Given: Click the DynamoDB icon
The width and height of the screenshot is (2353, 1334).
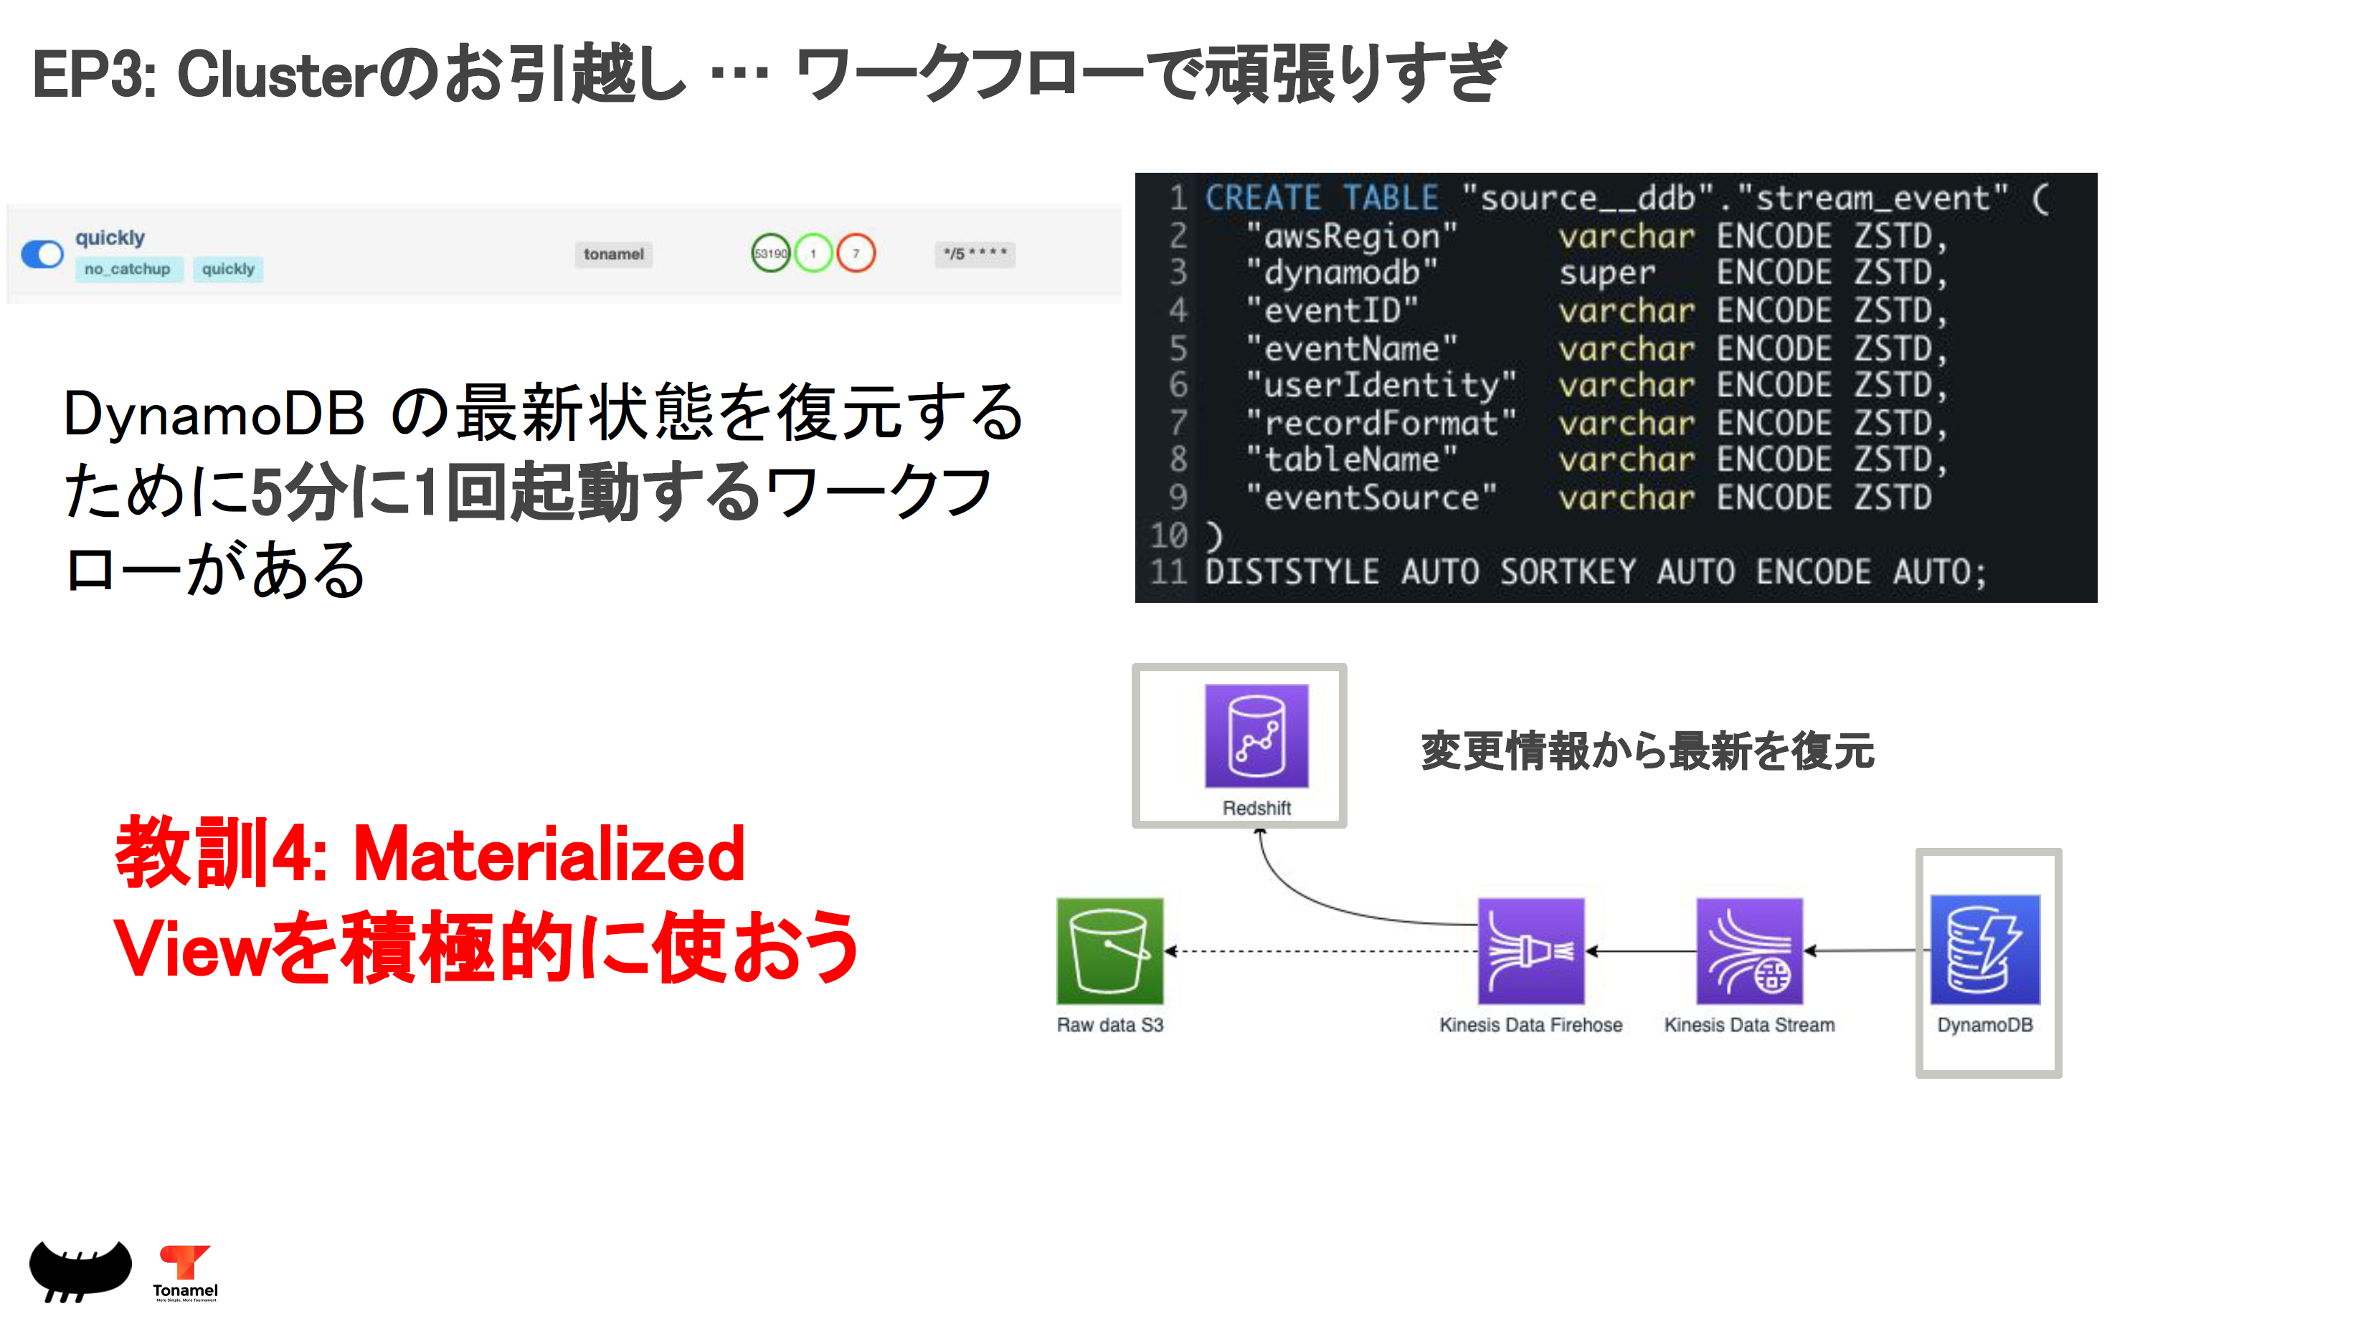Looking at the screenshot, I should pos(1984,949).
